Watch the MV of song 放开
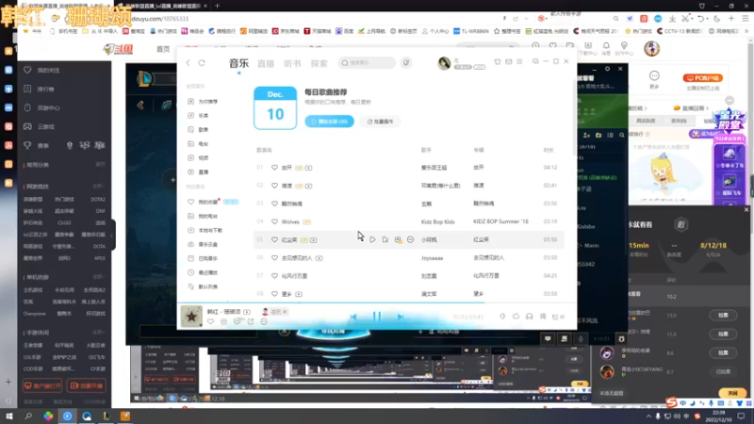 tap(308, 168)
